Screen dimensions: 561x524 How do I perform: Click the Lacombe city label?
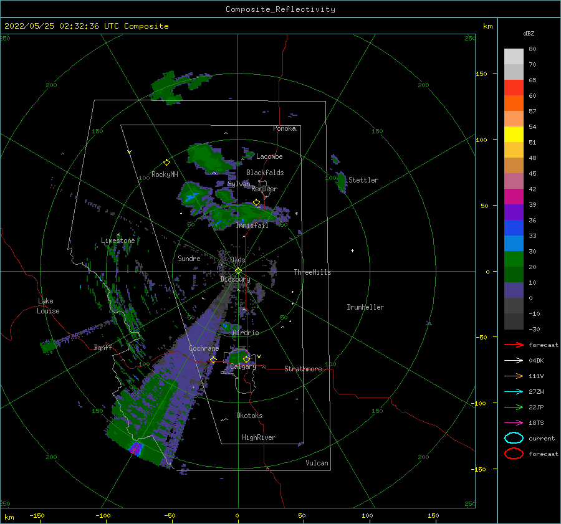click(x=269, y=156)
